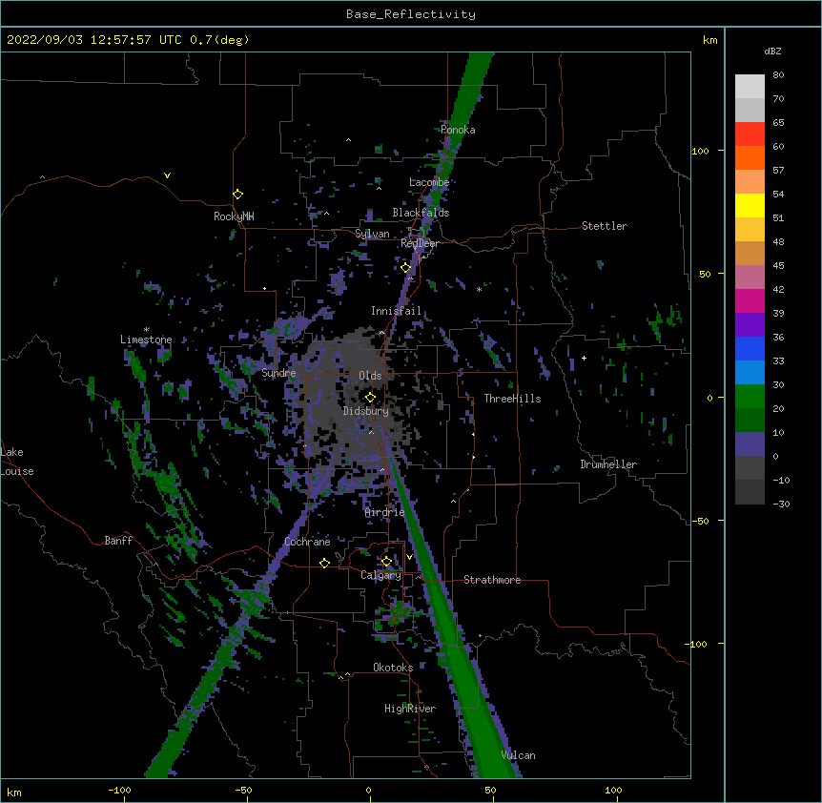
Task: Click the yellow marker below RedDeer
Action: pyautogui.click(x=405, y=267)
